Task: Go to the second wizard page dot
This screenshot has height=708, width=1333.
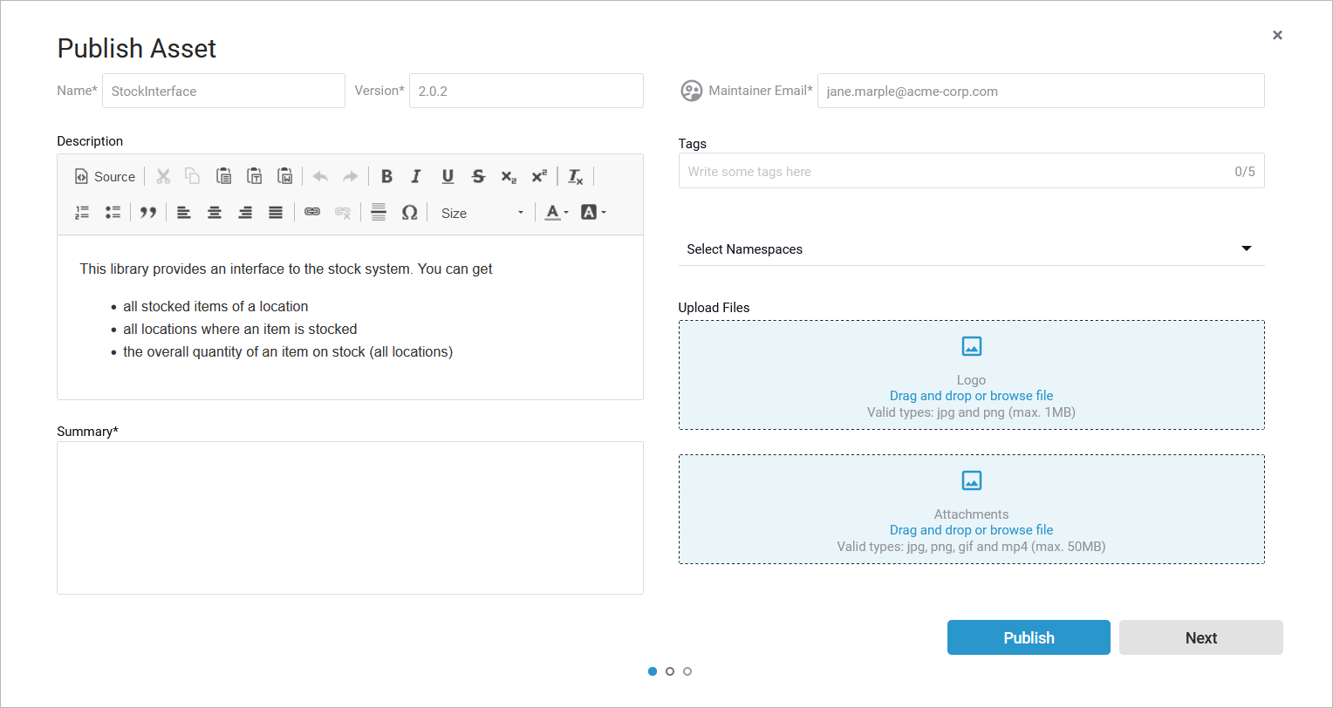Action: click(x=670, y=671)
